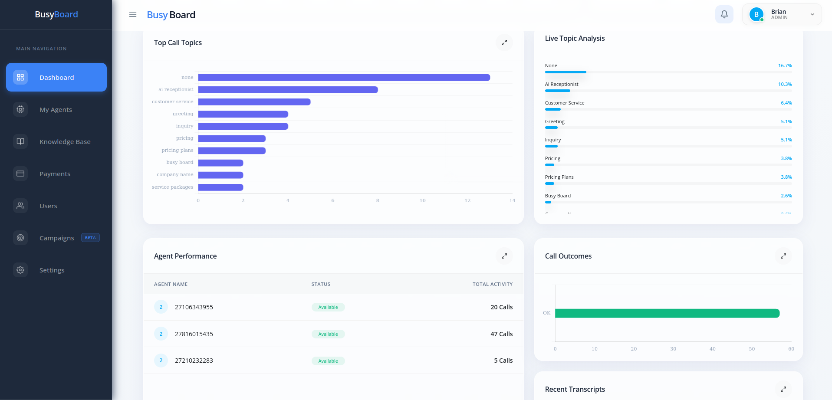Click the BusyBoard sidebar logo
This screenshot has width=832, height=400.
56,14
